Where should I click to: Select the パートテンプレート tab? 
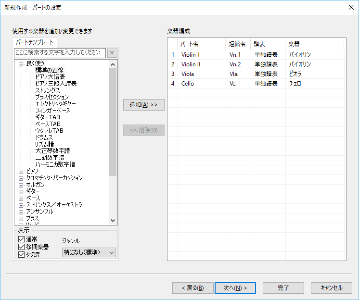35,43
